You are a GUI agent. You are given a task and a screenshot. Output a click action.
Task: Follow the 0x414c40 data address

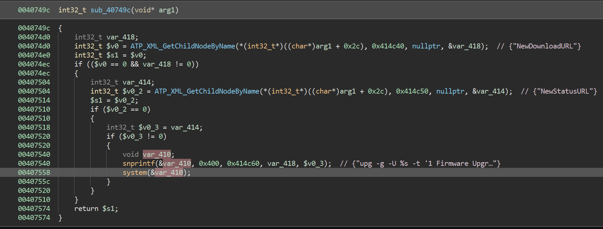pos(388,46)
